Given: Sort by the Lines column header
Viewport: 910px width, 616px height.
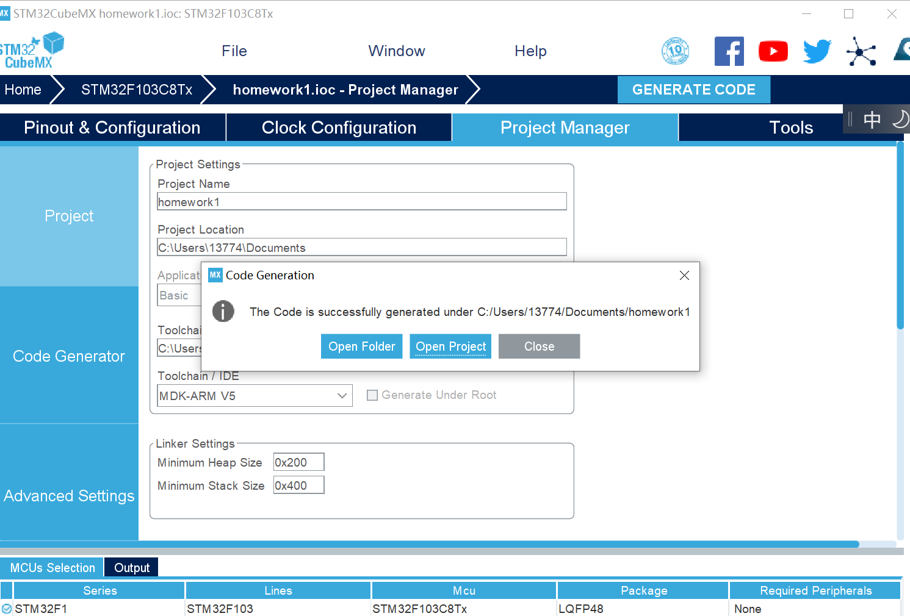Looking at the screenshot, I should click(278, 590).
